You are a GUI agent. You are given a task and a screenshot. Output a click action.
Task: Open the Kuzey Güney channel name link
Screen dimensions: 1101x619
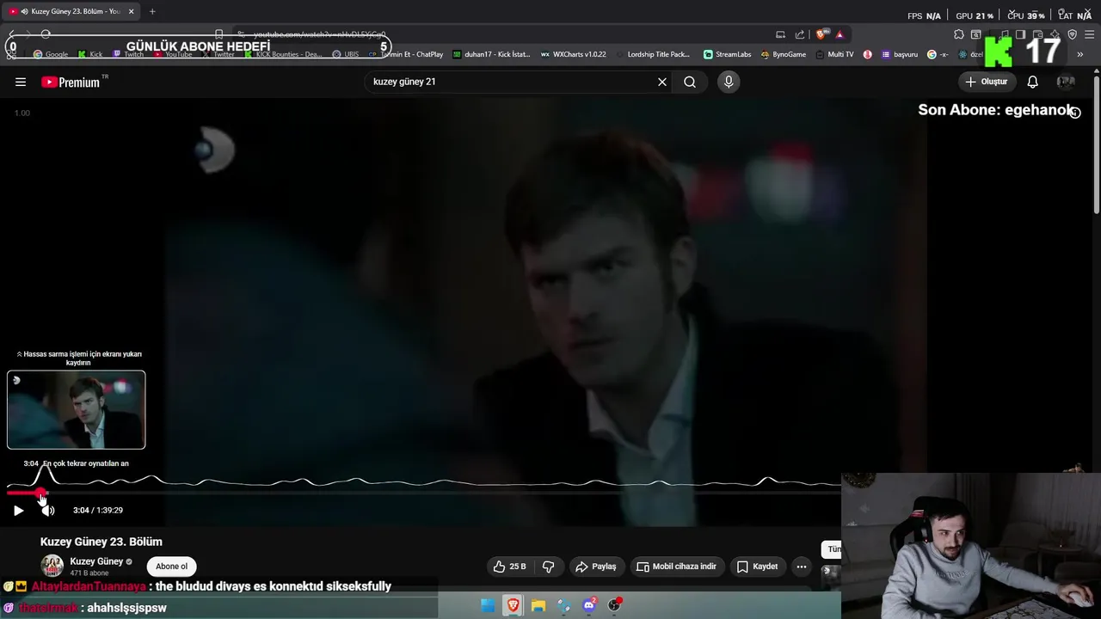(96, 561)
